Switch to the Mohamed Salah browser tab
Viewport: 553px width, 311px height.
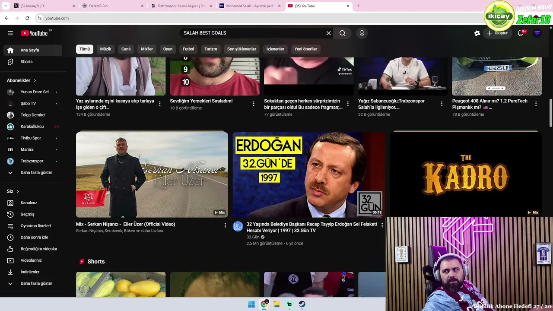pyautogui.click(x=250, y=6)
